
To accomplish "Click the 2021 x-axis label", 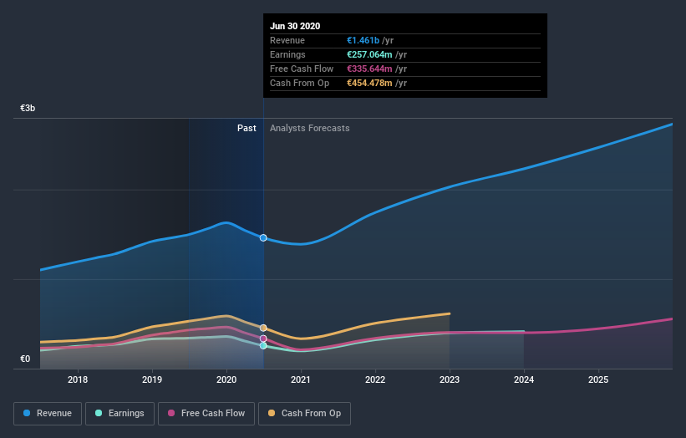I will [301, 379].
